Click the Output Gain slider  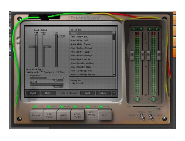coord(44,51)
